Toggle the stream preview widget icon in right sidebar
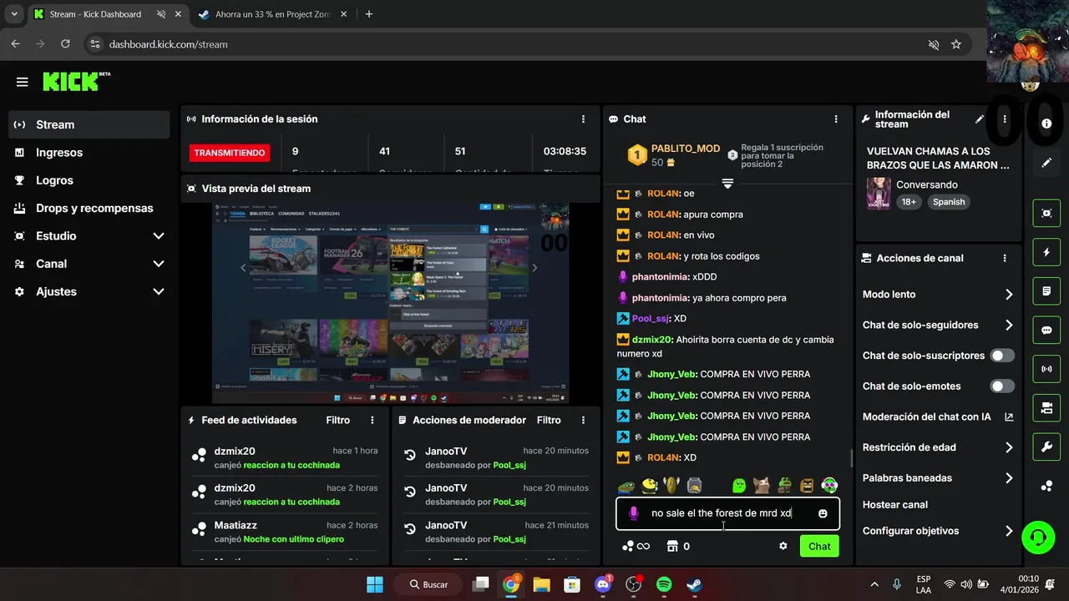Image resolution: width=1069 pixels, height=601 pixels. coord(1046,213)
